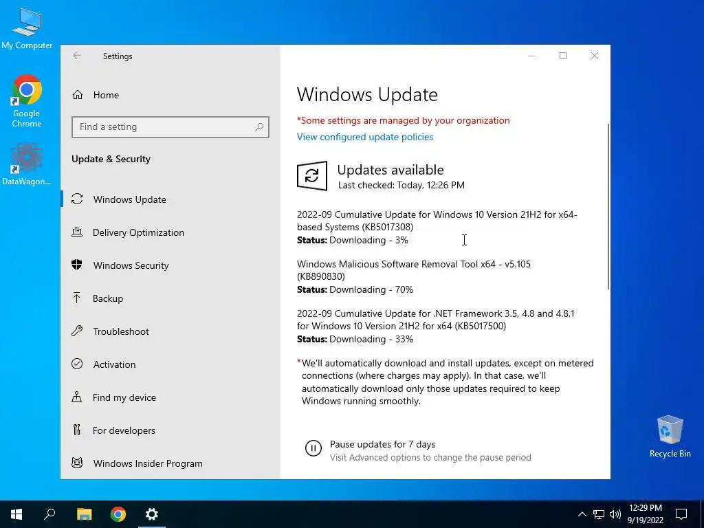This screenshot has height=528, width=704.
Task: Close the Settings window
Action: (x=595, y=56)
